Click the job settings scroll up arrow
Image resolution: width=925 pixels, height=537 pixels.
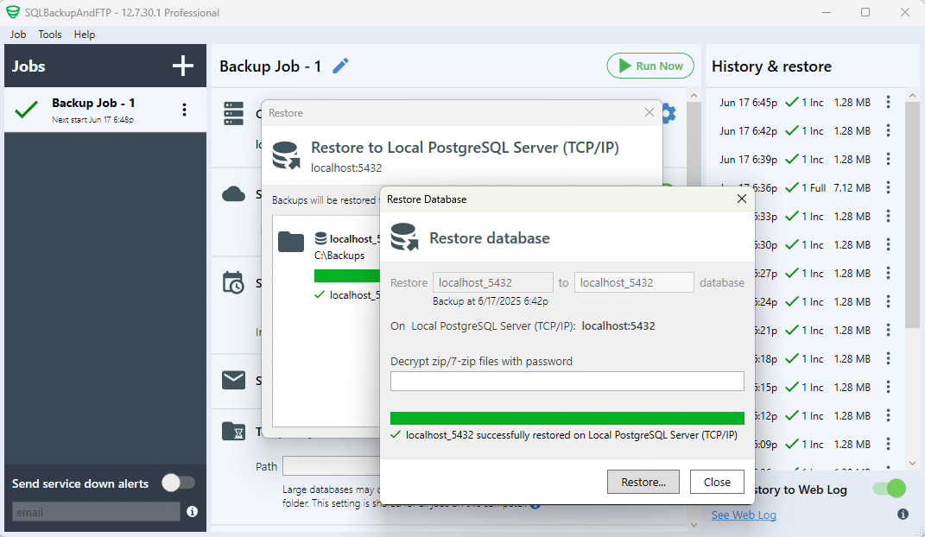click(x=694, y=95)
